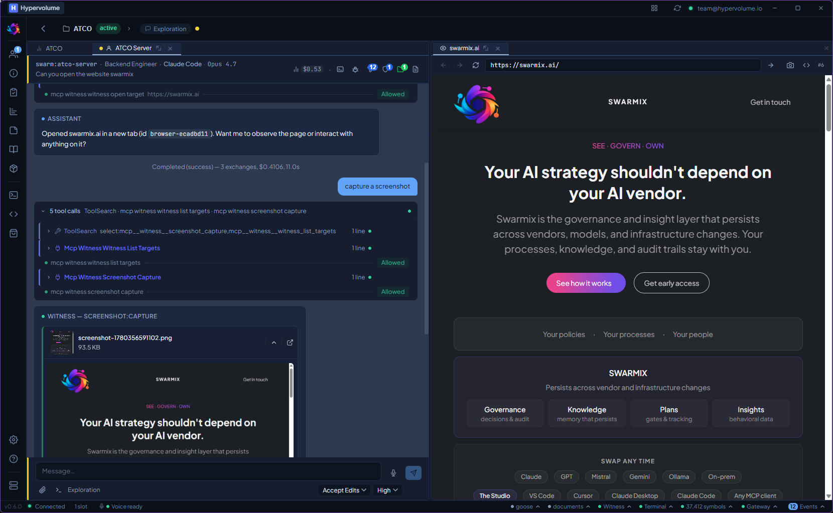Click the grid layout icon in title bar
This screenshot has width=833, height=513.
coord(654,8)
